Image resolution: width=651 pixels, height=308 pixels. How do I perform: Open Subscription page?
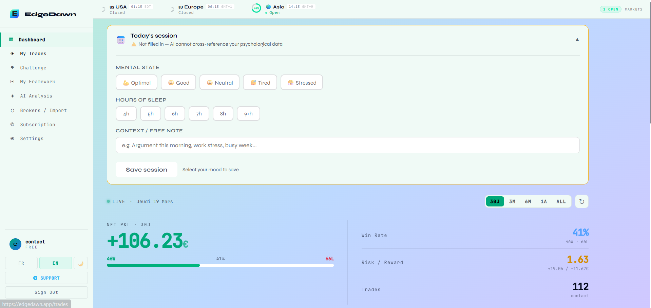click(46, 125)
